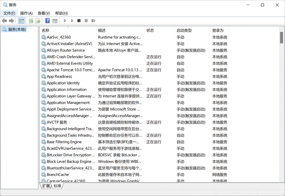Toggle the console tree show/hide icon
The image size is (285, 196).
21,21
